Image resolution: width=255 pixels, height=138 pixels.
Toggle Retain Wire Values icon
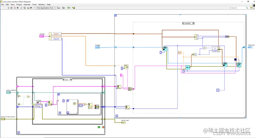click(24, 8)
